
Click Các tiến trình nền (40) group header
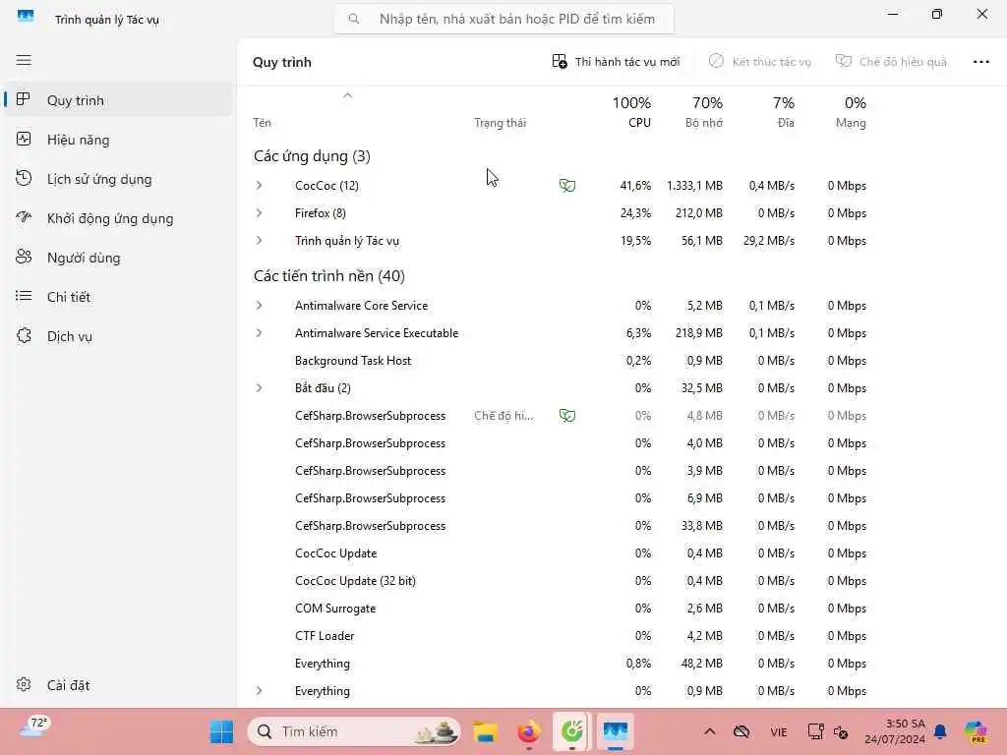click(x=328, y=276)
